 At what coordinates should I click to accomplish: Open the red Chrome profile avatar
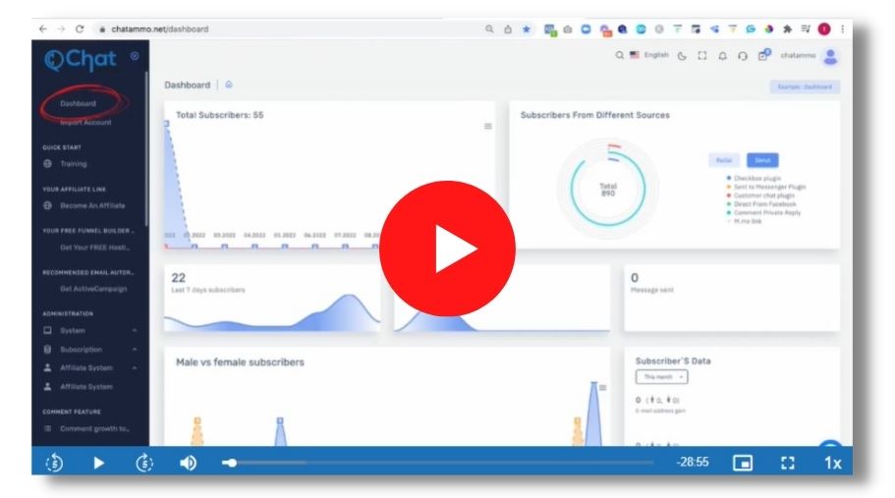click(x=824, y=29)
